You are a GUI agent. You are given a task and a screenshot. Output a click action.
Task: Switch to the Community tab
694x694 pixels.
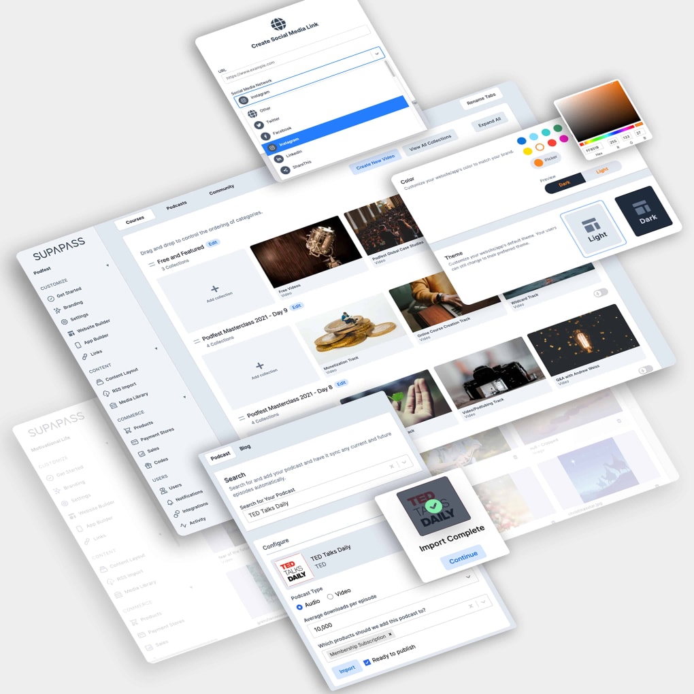pos(221,189)
